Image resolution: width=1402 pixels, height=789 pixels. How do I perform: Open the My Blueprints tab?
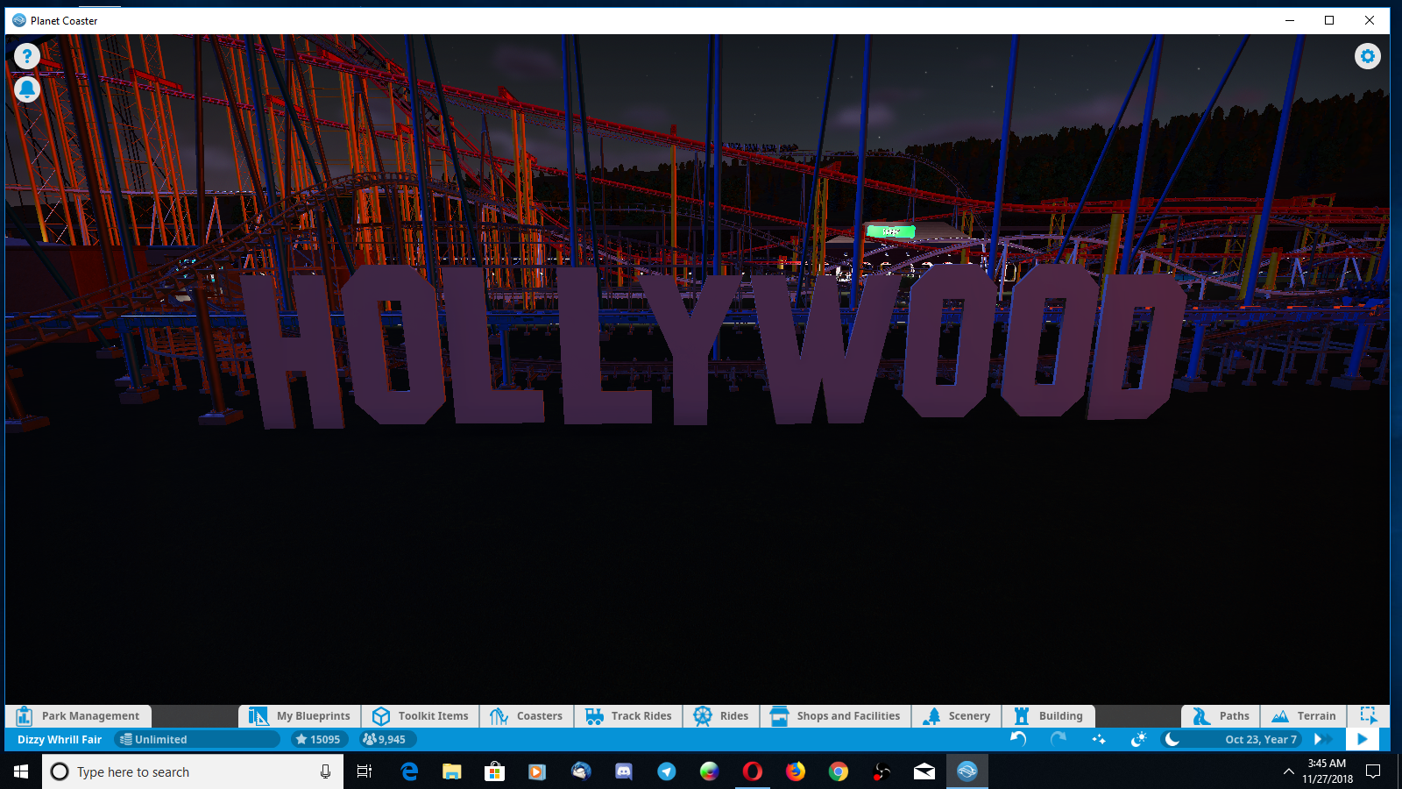(300, 715)
